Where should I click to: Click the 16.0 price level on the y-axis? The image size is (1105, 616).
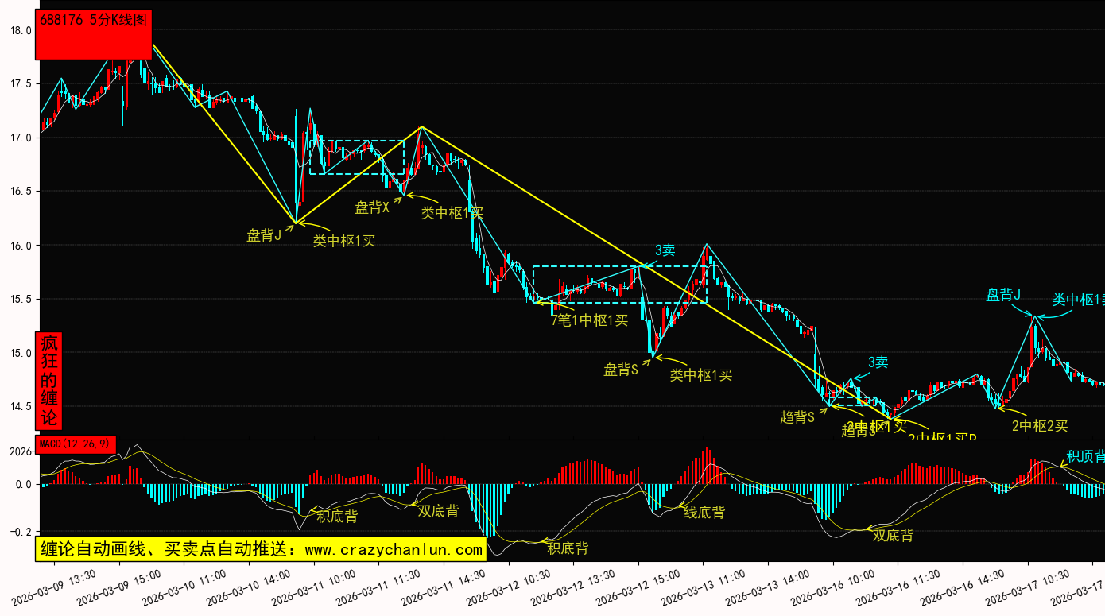click(x=21, y=246)
